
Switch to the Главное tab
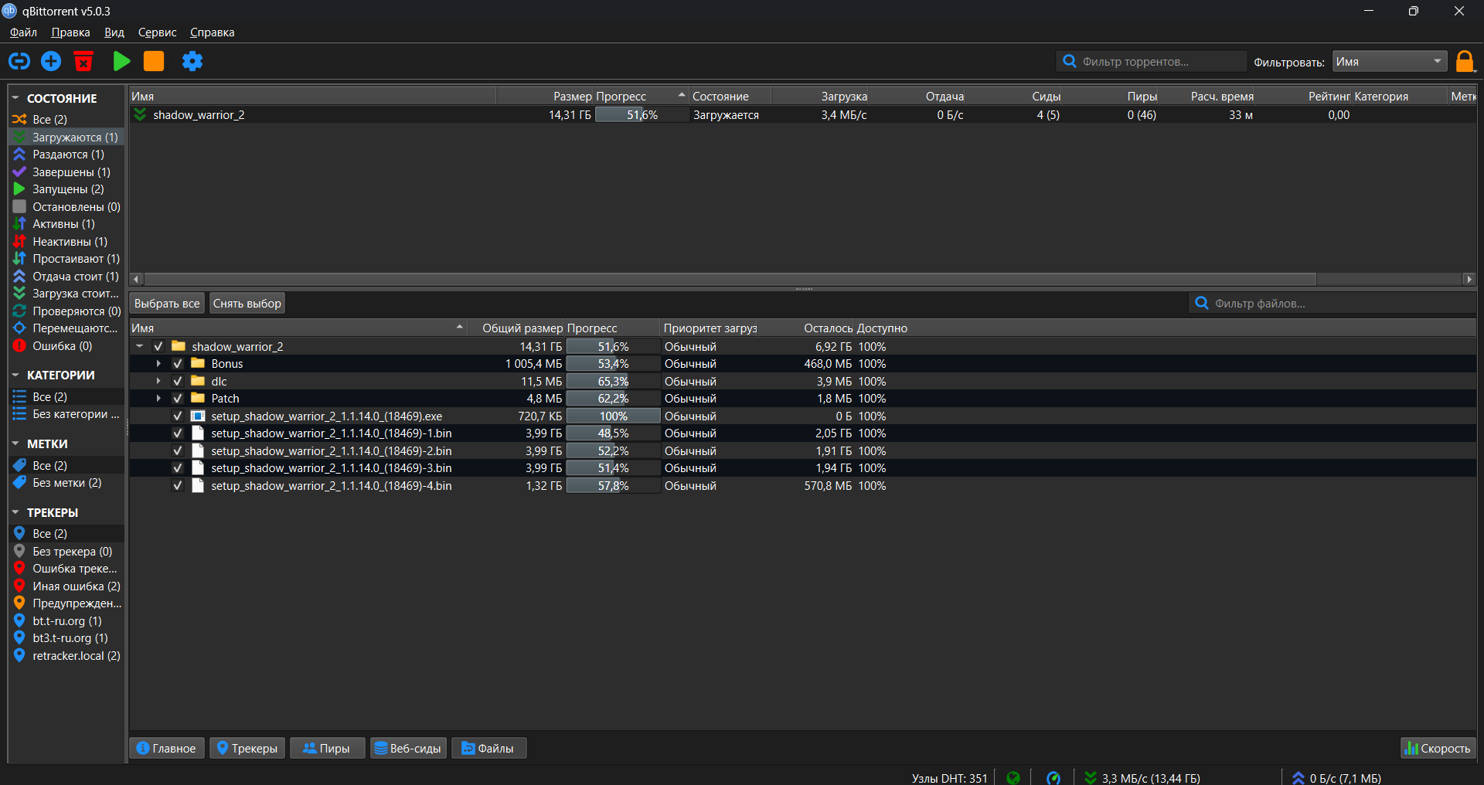167,748
